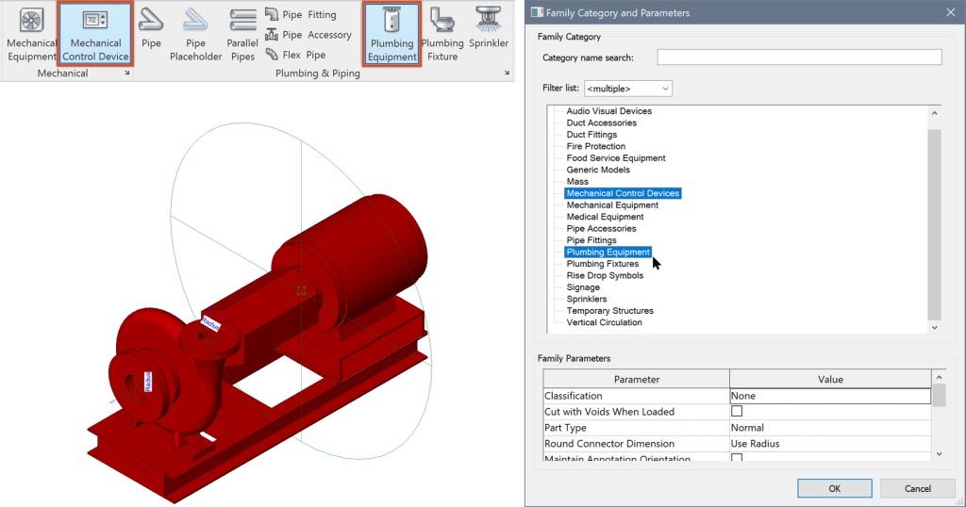This screenshot has height=507, width=966.
Task: Expand Plumbing & Piping panel launcher arrow
Action: [508, 73]
